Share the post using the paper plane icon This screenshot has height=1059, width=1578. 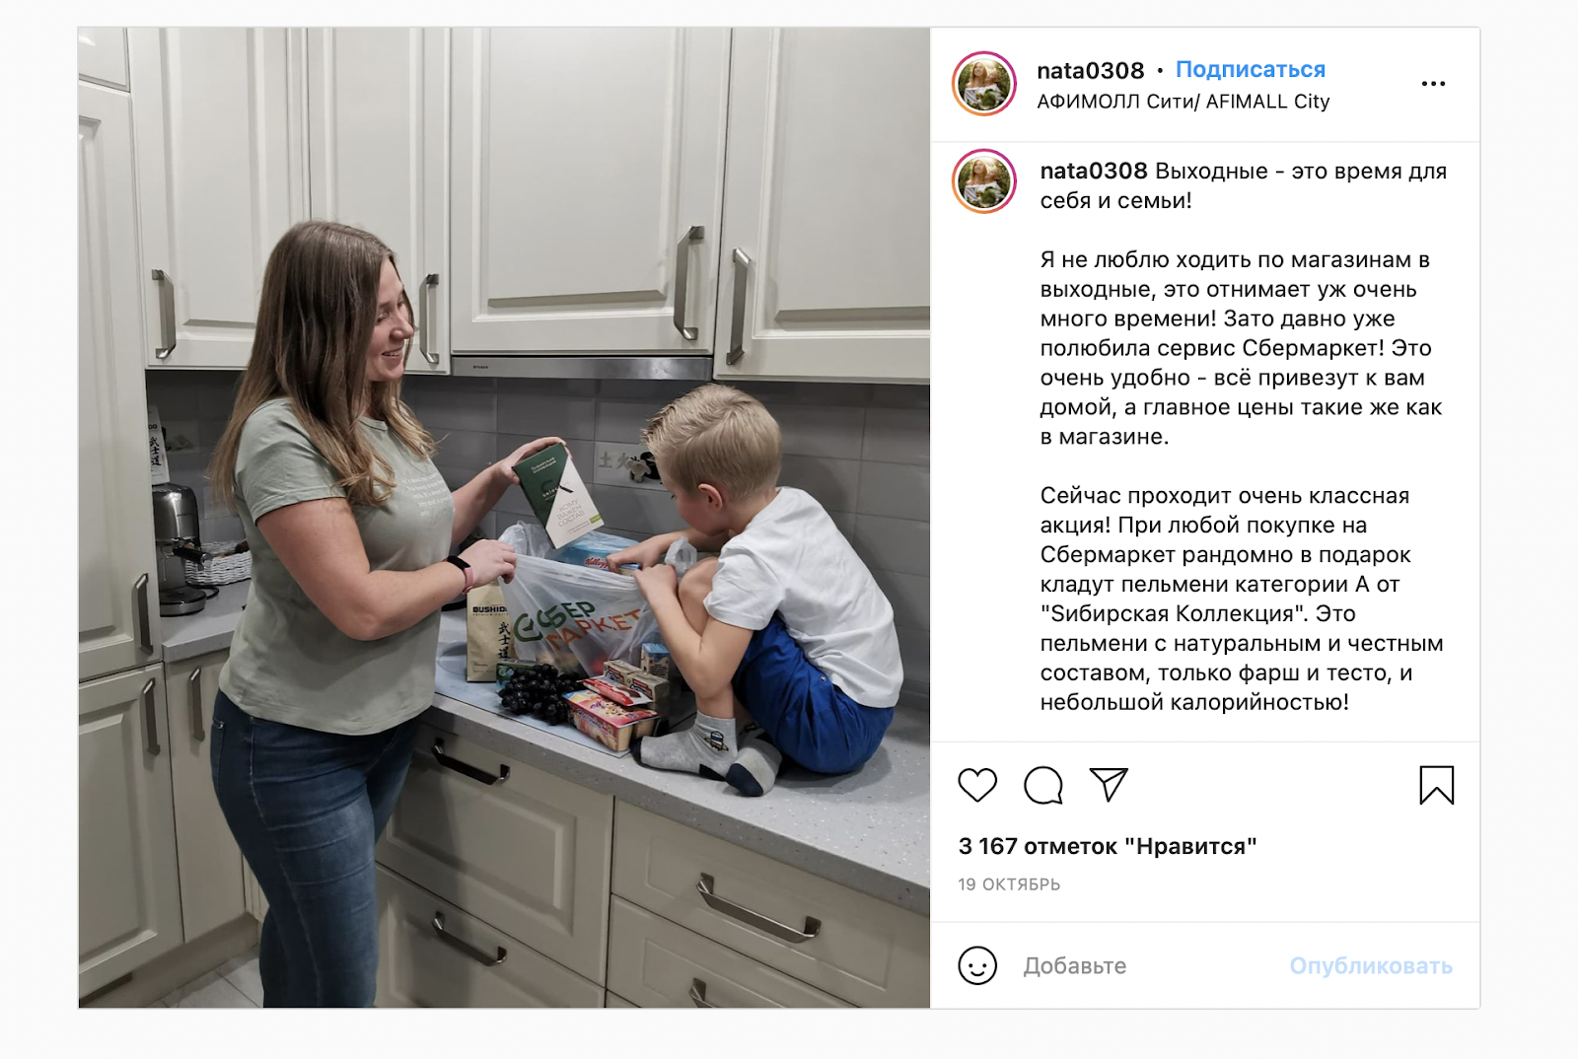click(1109, 784)
